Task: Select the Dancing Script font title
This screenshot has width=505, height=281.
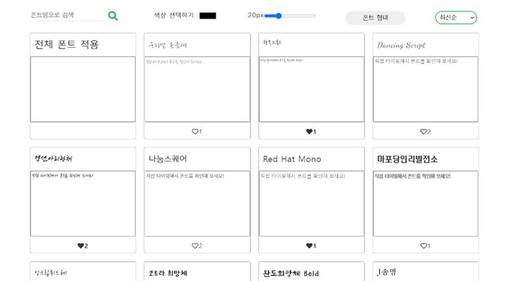Action: [401, 45]
